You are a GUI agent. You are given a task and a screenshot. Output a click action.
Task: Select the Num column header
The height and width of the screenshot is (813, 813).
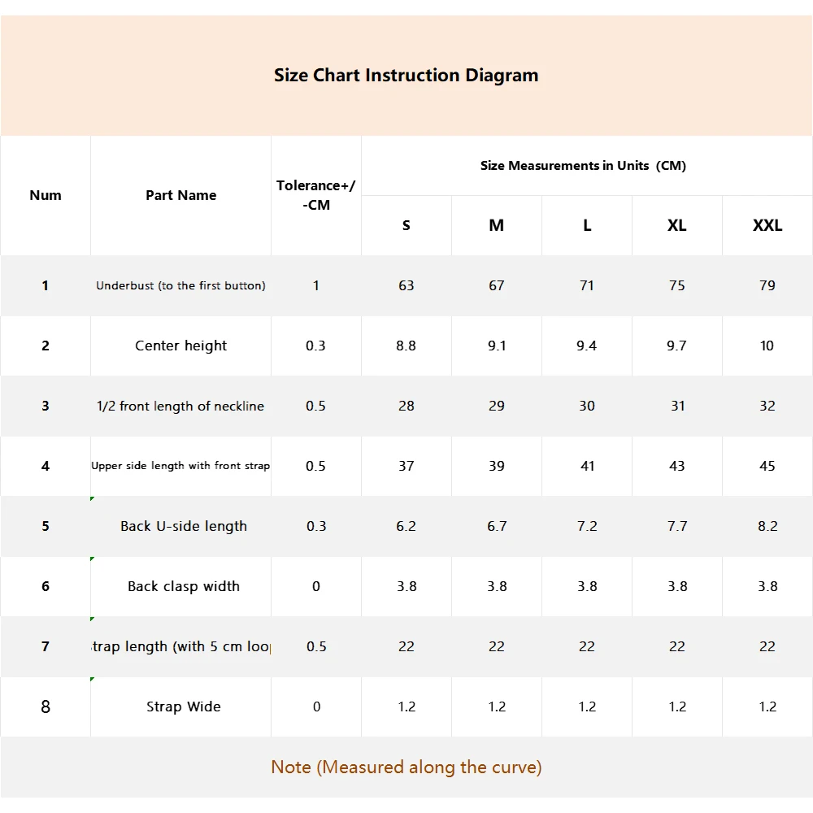pyautogui.click(x=46, y=195)
